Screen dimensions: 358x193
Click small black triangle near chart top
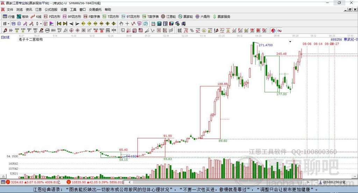click(290, 42)
